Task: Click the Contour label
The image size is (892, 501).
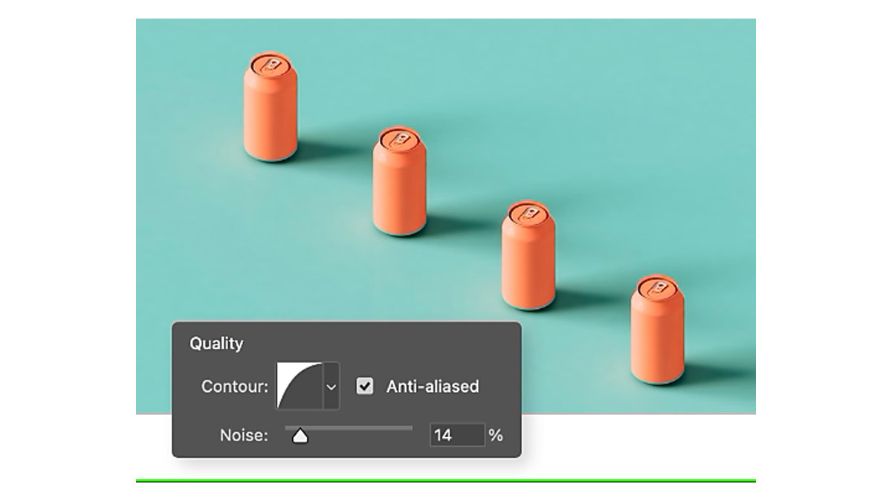Action: (x=235, y=387)
